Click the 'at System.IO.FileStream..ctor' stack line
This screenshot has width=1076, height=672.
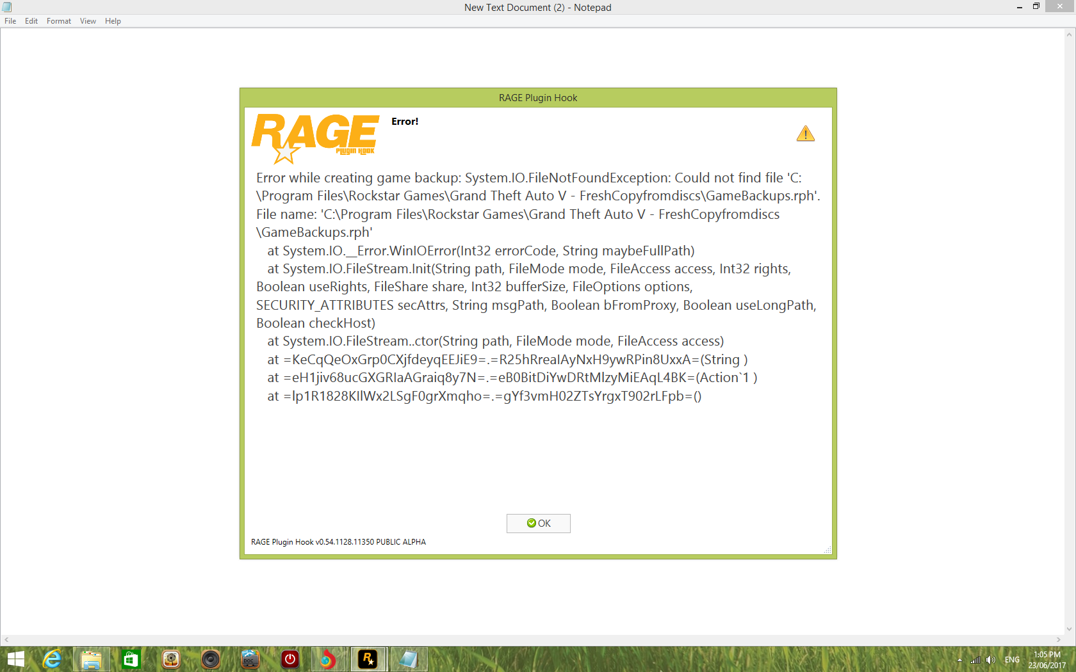click(496, 341)
